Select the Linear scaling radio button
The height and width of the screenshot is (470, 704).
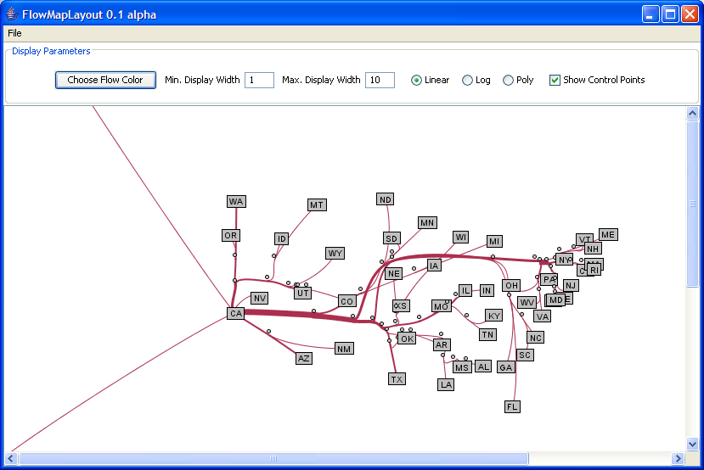(417, 81)
